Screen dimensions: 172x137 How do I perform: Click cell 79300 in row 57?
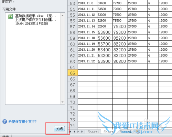(x=120, y=26)
